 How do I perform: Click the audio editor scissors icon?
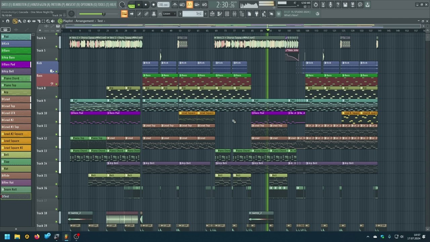coord(323,5)
